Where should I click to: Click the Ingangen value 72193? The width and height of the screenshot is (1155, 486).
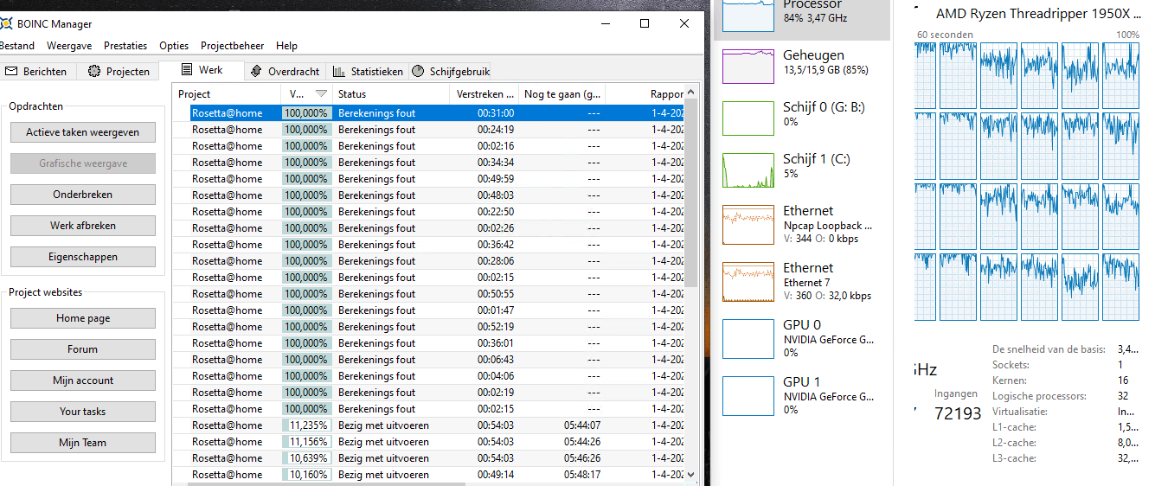(958, 414)
